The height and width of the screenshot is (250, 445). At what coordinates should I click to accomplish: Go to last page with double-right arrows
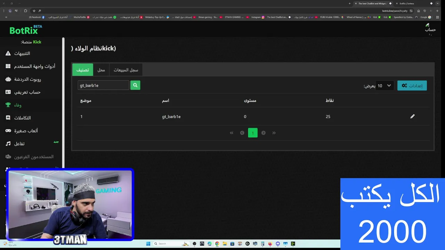click(274, 133)
